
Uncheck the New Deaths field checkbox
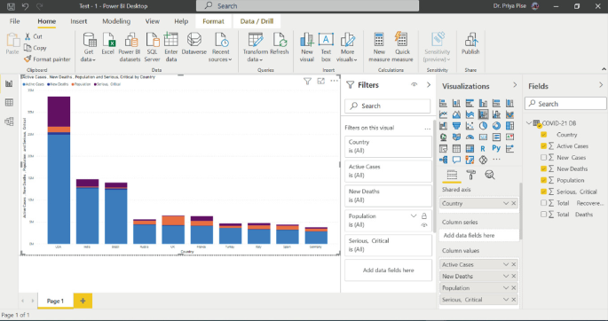pyautogui.click(x=543, y=168)
